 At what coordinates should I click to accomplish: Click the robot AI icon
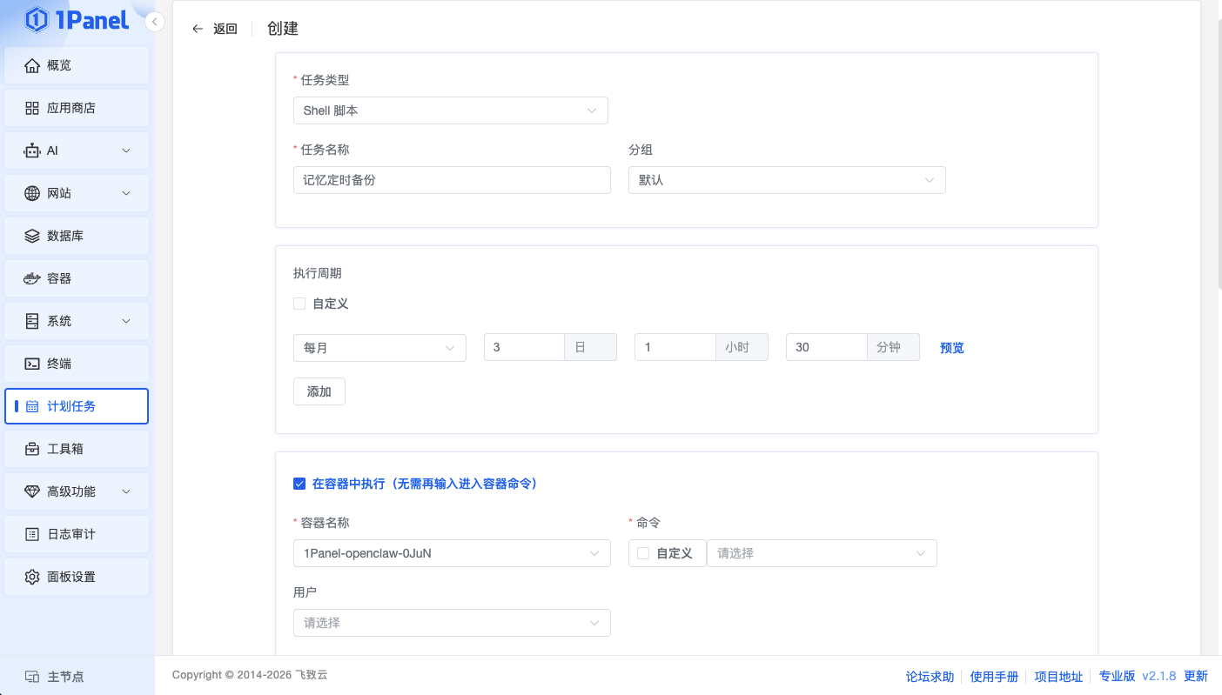32,150
